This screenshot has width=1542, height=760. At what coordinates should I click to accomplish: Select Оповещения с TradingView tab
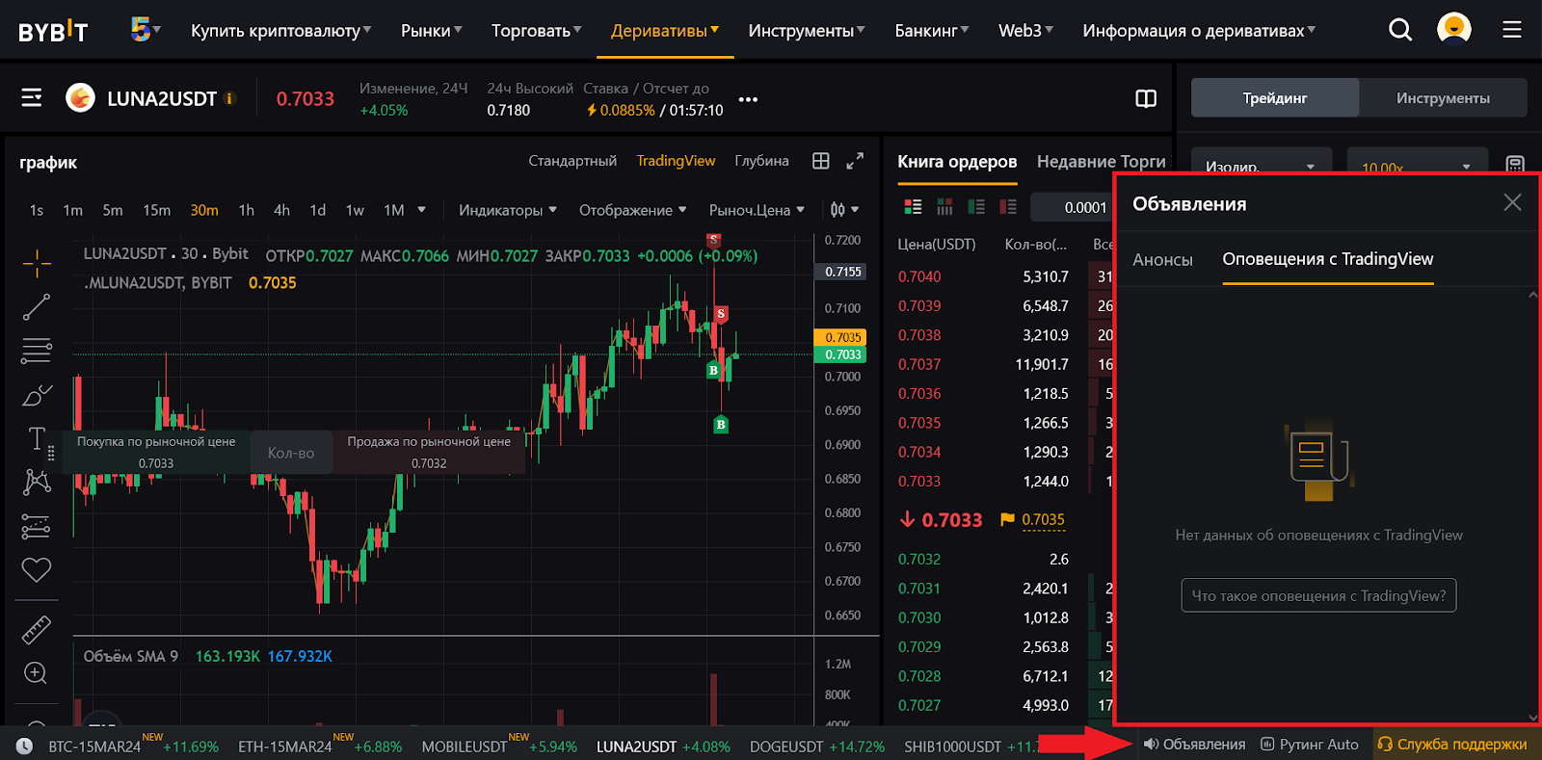pyautogui.click(x=1328, y=259)
